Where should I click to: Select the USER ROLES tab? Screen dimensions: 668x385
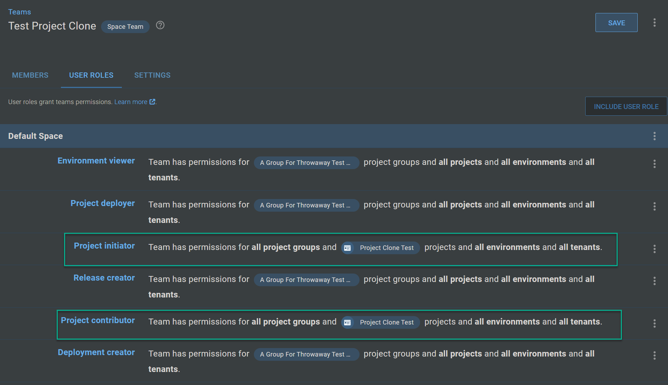(x=91, y=75)
